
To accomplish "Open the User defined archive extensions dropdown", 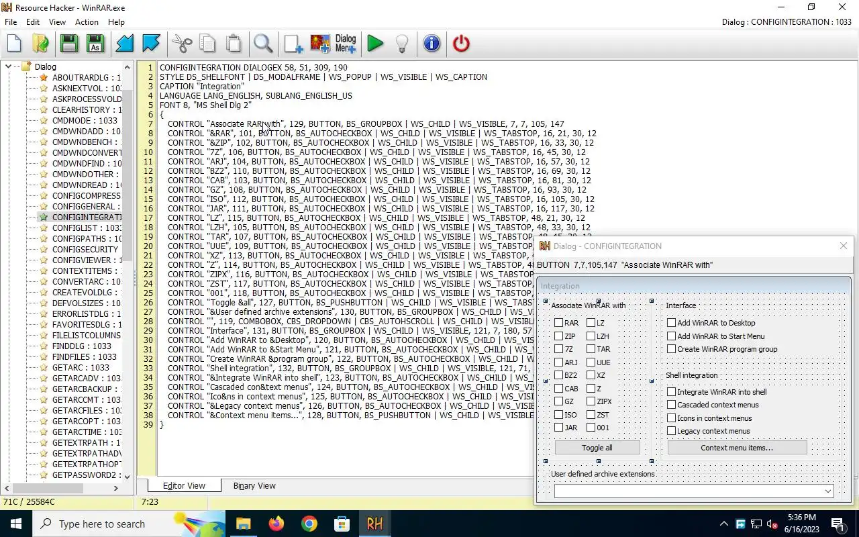I will coord(827,491).
